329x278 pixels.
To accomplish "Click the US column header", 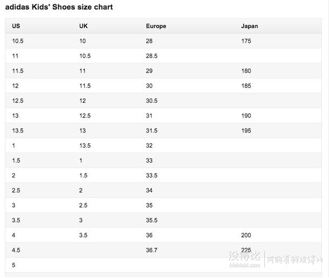I will tap(16, 26).
